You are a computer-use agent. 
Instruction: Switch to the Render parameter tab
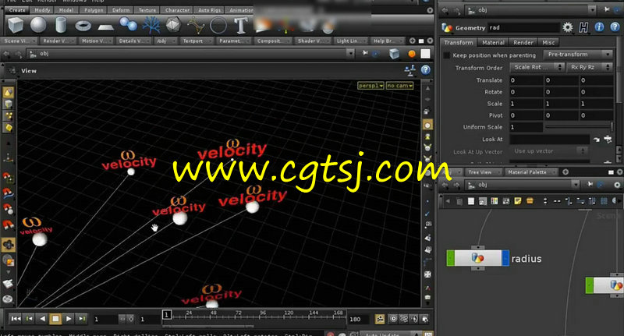tap(523, 43)
